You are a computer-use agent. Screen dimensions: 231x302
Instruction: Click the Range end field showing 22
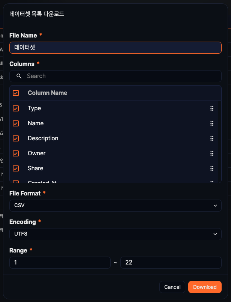[x=171, y=263]
